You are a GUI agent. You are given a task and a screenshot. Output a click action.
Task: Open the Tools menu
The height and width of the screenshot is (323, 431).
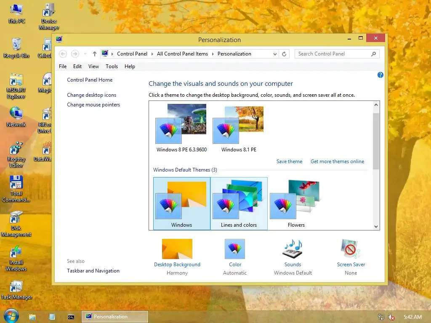[x=112, y=66]
